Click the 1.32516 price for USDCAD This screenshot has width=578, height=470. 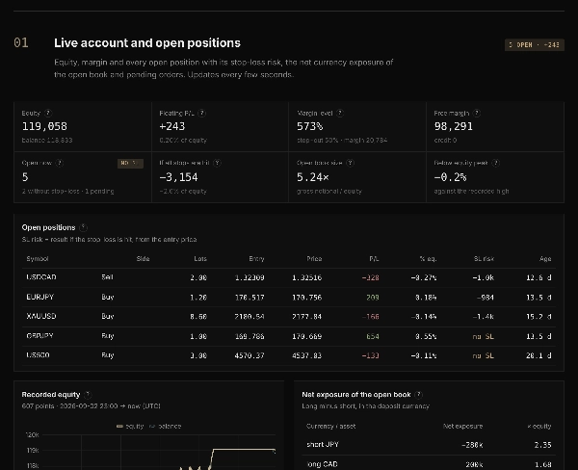coord(307,277)
